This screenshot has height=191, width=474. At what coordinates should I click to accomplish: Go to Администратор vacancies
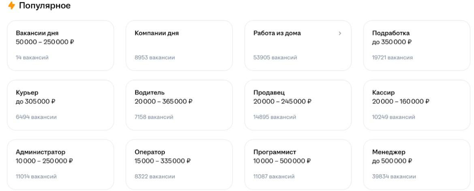point(60,164)
